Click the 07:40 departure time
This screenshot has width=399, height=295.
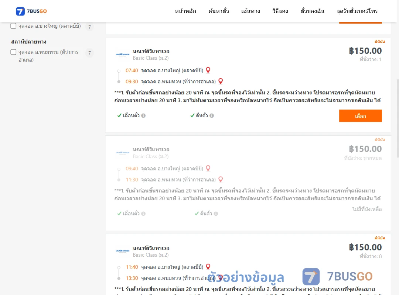click(132, 70)
